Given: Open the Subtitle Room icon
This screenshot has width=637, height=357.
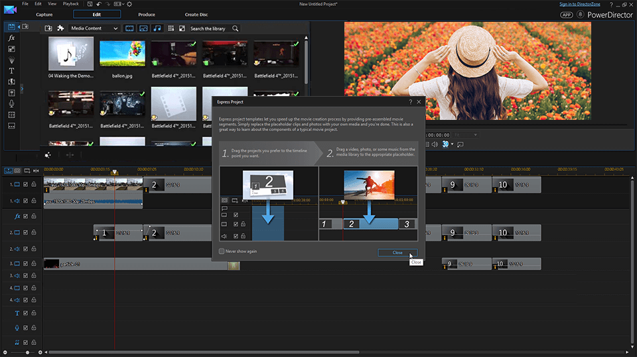Looking at the screenshot, I should coord(11,126).
